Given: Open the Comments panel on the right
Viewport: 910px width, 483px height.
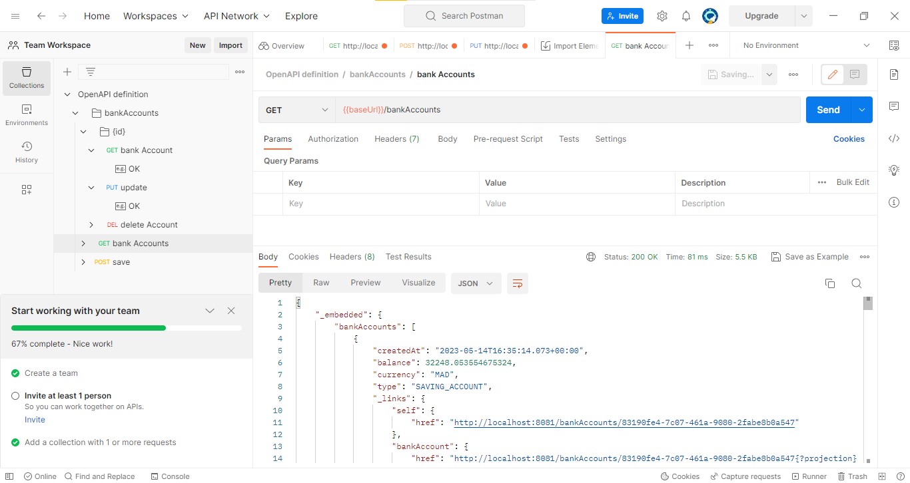Looking at the screenshot, I should pyautogui.click(x=893, y=106).
